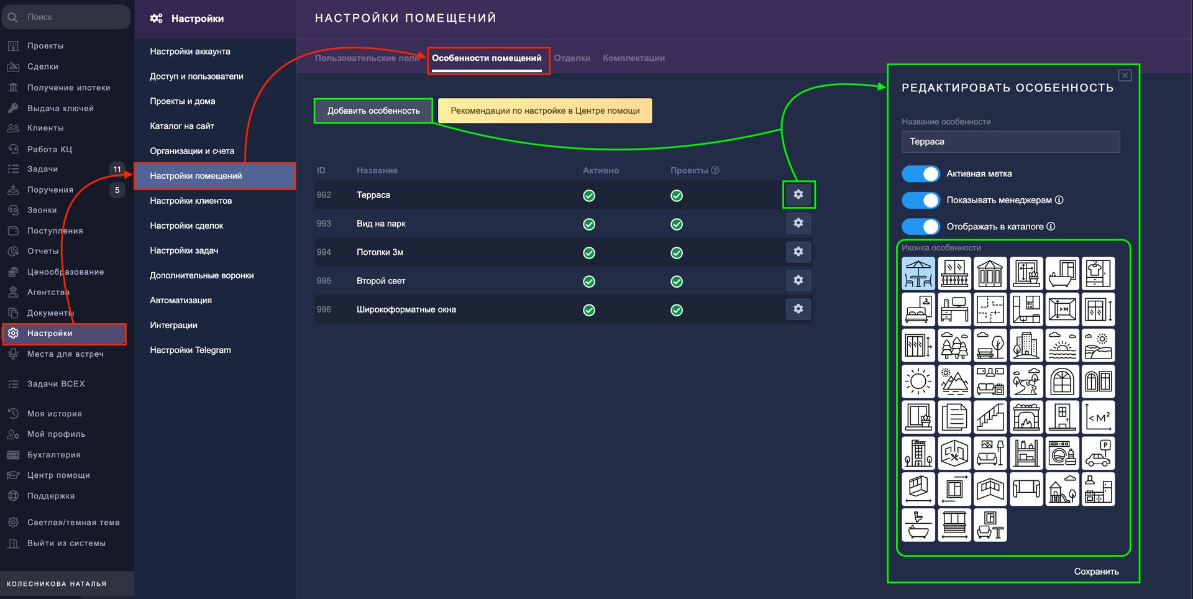1193x599 pixels.
Task: Choose the pine forest icon
Action: (x=954, y=345)
